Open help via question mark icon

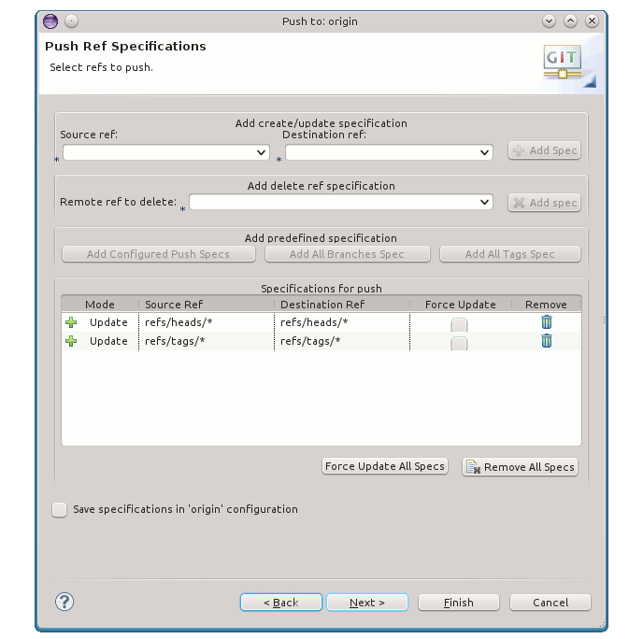pyautogui.click(x=64, y=602)
